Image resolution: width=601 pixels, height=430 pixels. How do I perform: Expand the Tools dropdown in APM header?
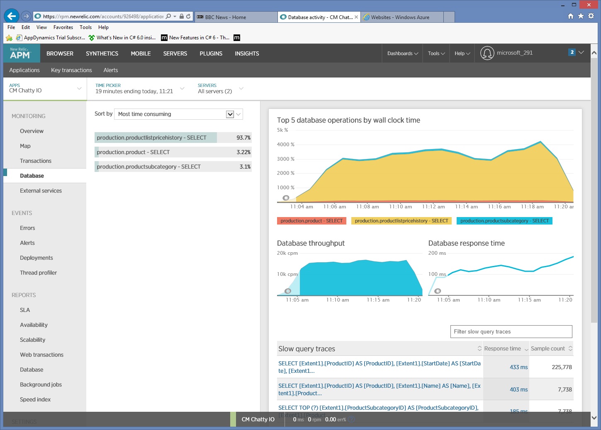click(x=436, y=53)
